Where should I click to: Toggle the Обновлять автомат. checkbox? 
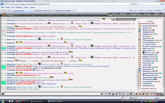point(140,88)
